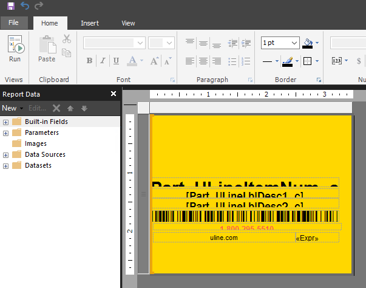Expand the Parameters folder
366x288 pixels.
[x=5, y=133]
